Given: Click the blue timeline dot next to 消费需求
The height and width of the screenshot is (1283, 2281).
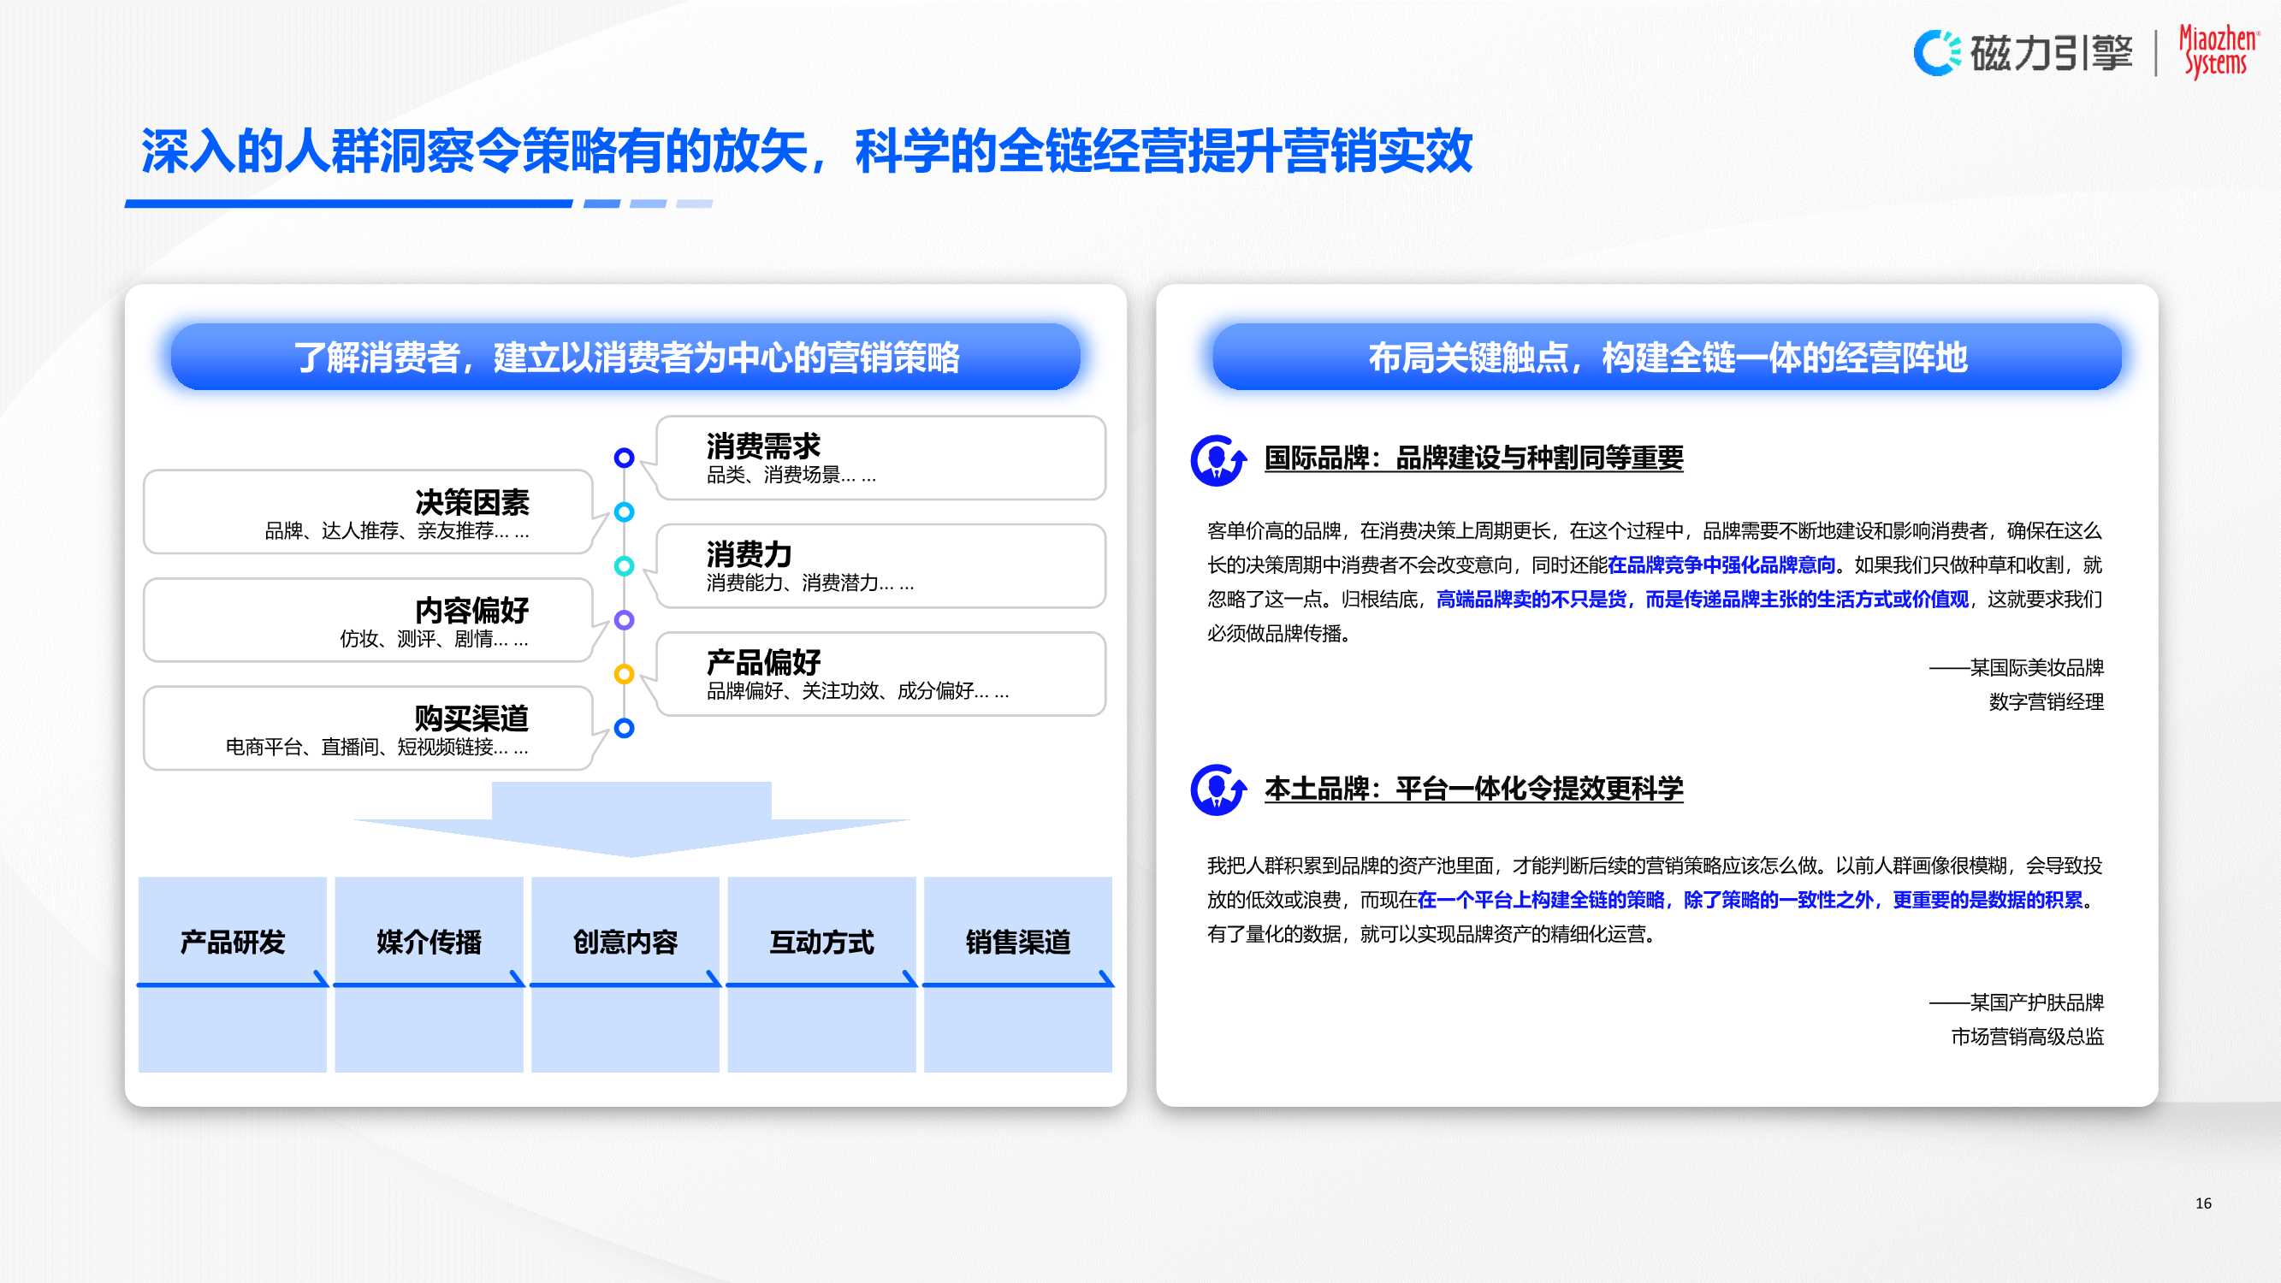Looking at the screenshot, I should [626, 457].
